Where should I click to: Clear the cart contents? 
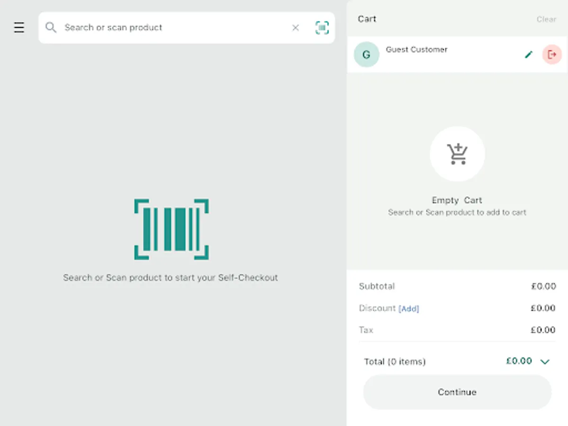click(x=546, y=19)
